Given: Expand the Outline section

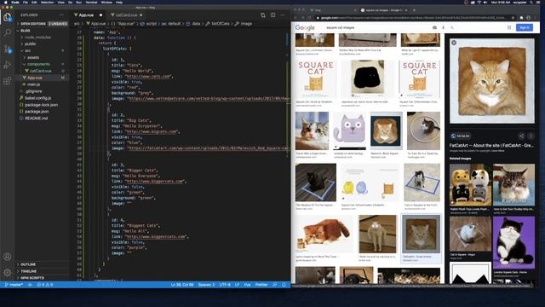Looking at the screenshot, I should point(28,264).
